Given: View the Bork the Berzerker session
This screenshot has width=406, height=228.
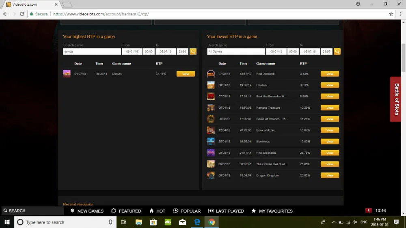Looking at the screenshot, I should pyautogui.click(x=330, y=96).
